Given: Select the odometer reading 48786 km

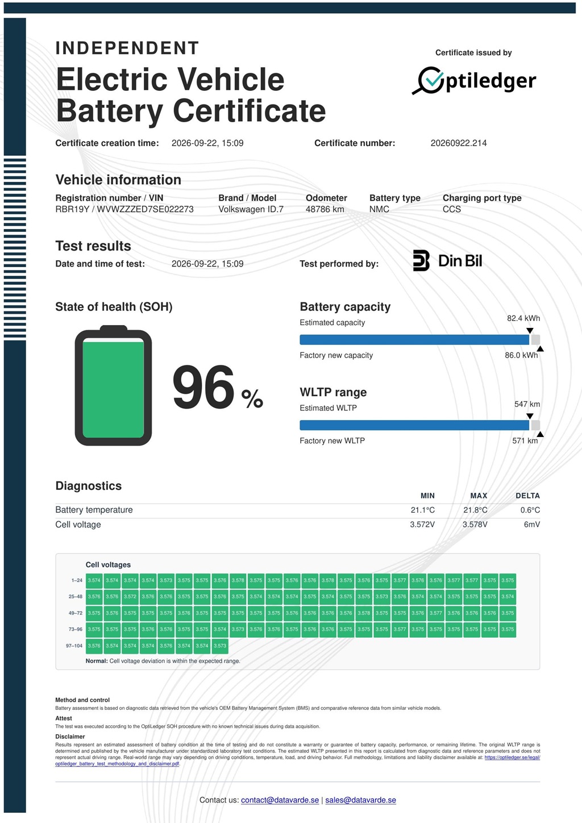Looking at the screenshot, I should [325, 209].
